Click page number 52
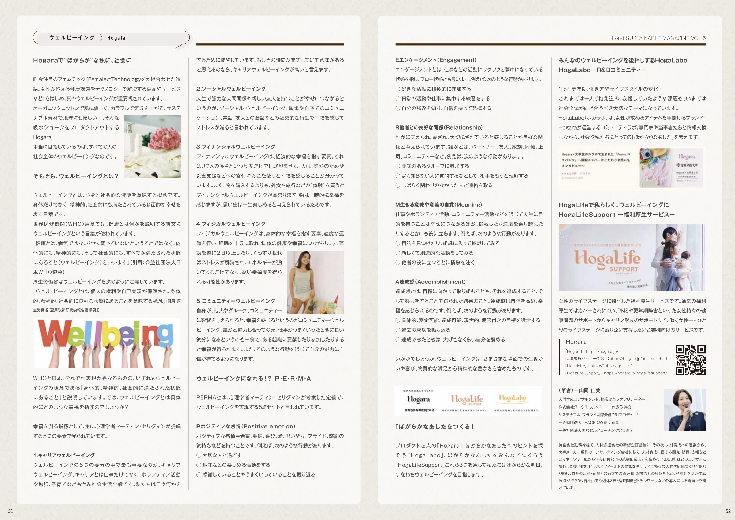 pyautogui.click(x=728, y=511)
